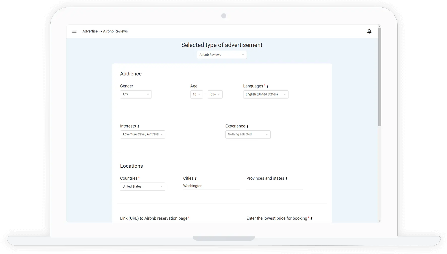Screen dimensions: 447x254
Task: Click the Selected type of advertisement heading
Action: point(222,45)
